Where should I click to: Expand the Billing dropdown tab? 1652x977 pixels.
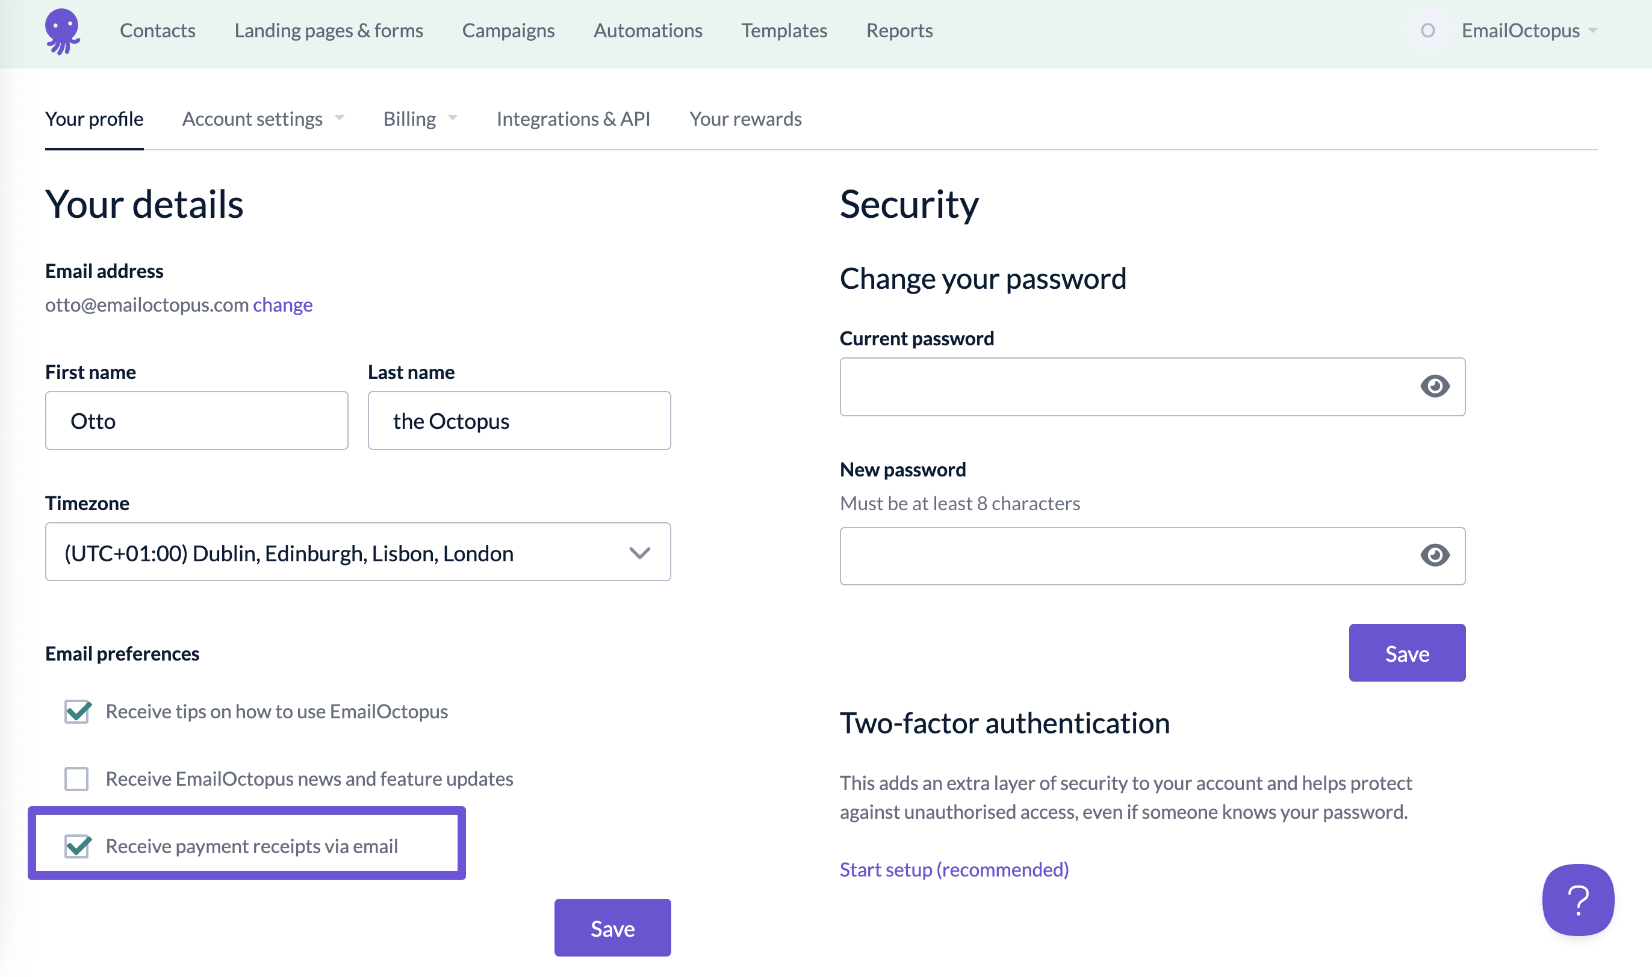pyautogui.click(x=420, y=119)
